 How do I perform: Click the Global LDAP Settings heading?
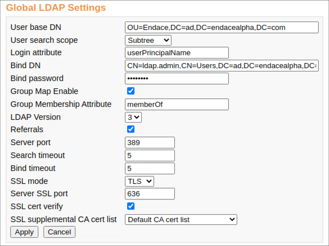[56, 8]
